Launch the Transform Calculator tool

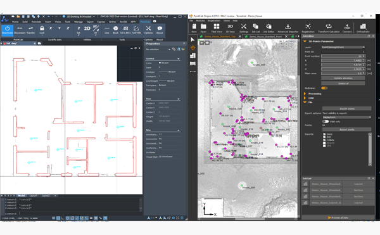click(329, 29)
